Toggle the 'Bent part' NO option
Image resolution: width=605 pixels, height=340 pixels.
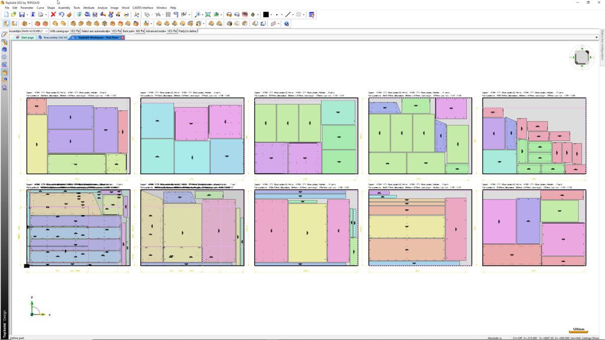[x=140, y=31]
